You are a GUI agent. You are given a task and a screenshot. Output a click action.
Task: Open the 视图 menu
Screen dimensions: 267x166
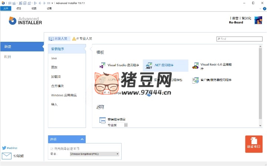click(34, 8)
